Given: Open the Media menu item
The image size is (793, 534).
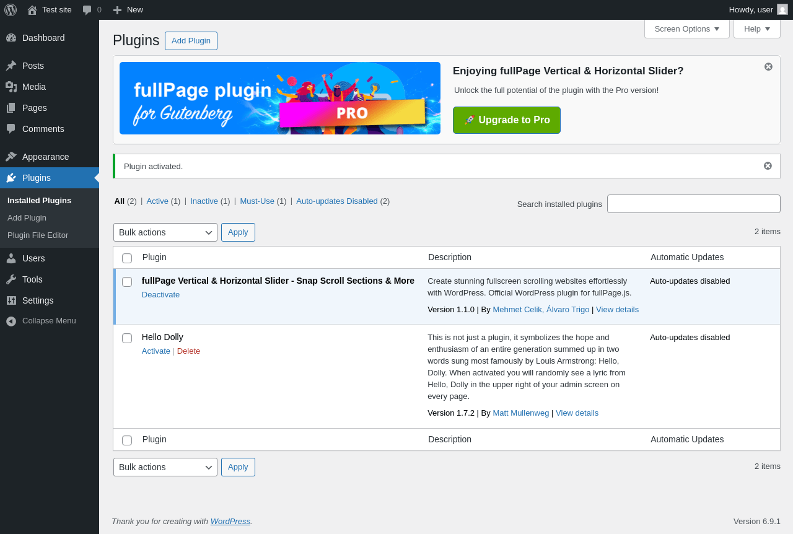Looking at the screenshot, I should [50, 87].
